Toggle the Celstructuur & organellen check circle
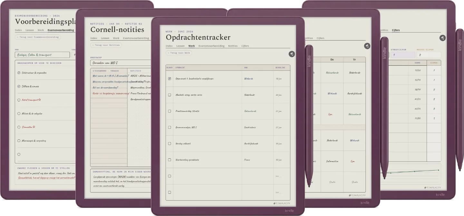The image size is (464, 216). [19, 73]
